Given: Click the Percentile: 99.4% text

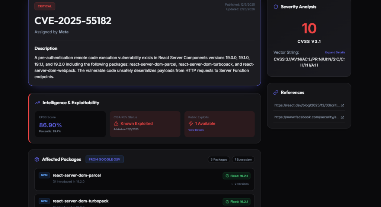Looking at the screenshot, I should point(50,131).
